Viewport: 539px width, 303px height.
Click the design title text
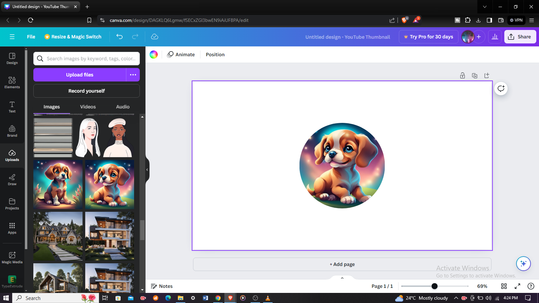point(348,37)
